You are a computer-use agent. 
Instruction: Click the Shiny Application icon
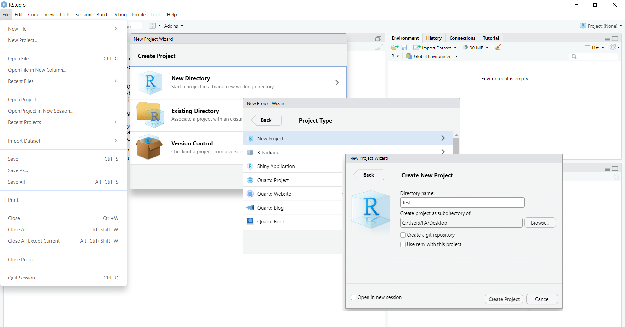250,166
